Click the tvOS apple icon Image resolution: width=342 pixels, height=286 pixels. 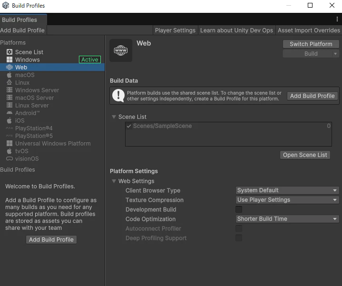pos(9,151)
